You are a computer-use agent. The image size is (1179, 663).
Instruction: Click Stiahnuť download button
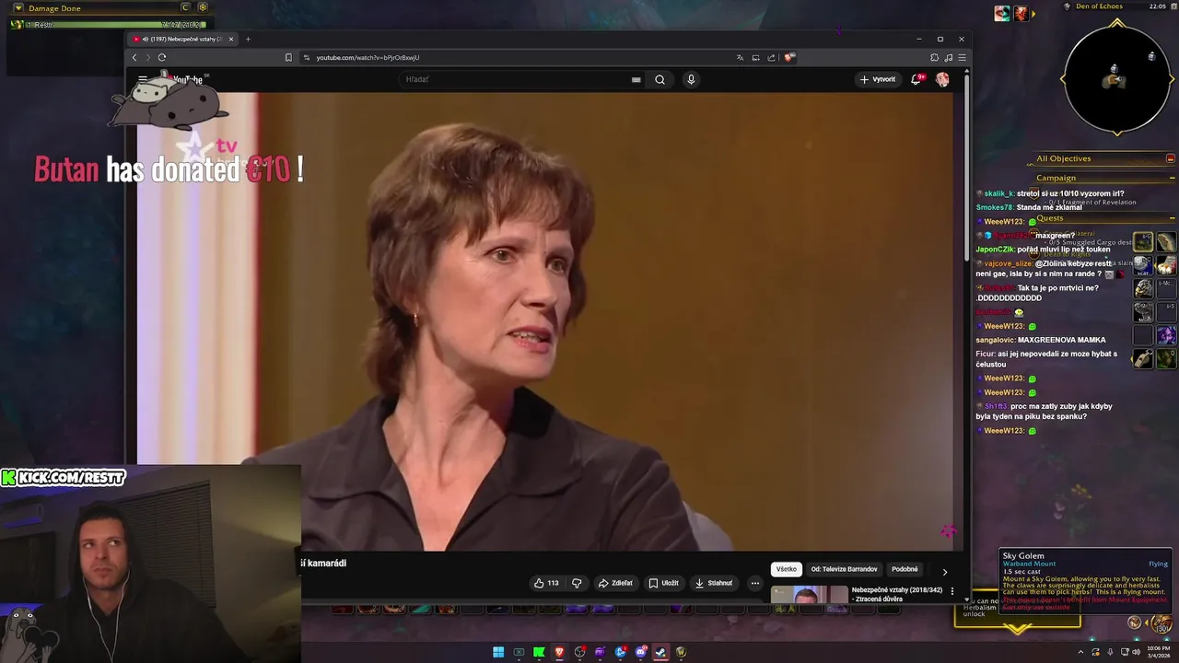(714, 583)
